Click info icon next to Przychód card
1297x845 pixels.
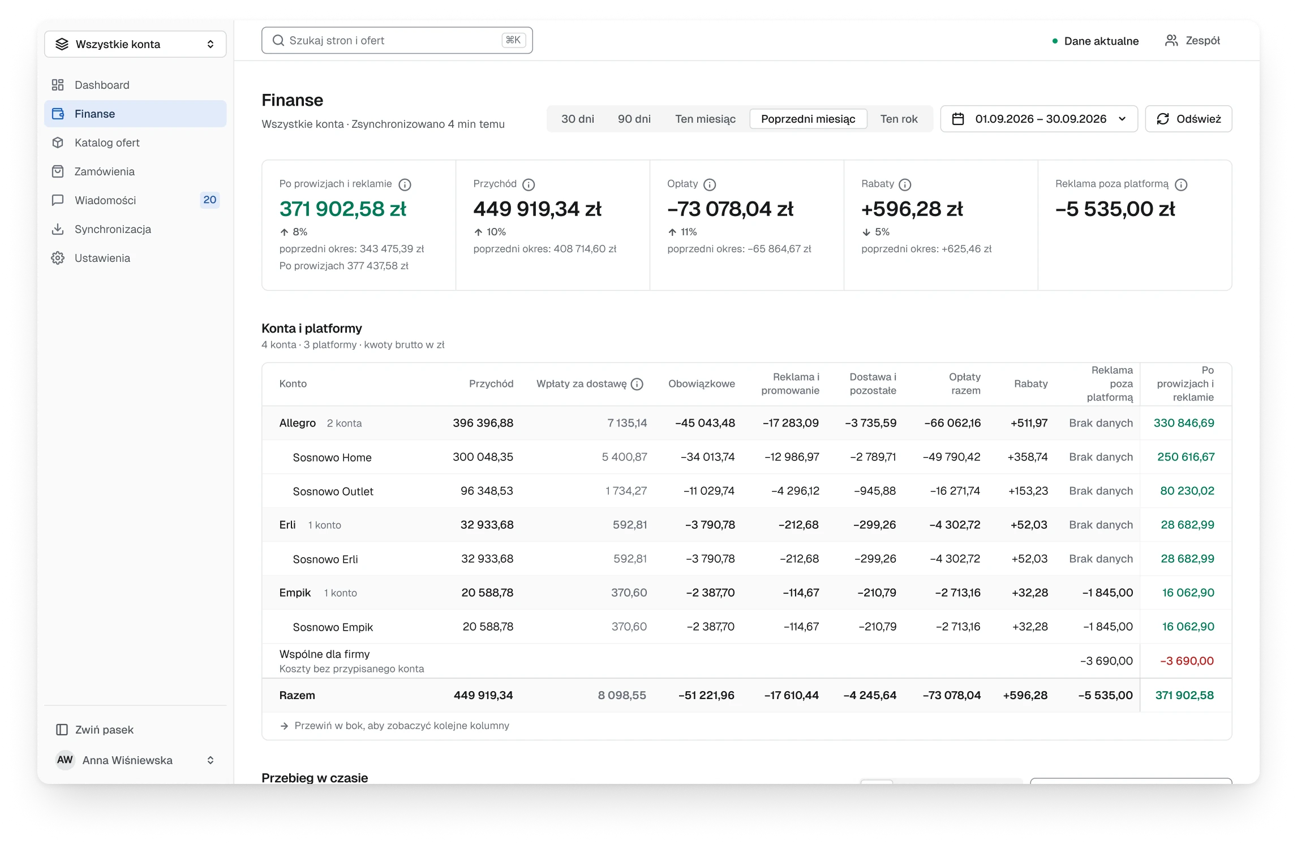point(529,184)
